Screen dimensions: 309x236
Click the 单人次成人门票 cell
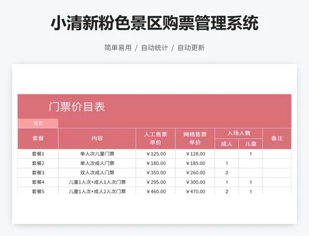[x=97, y=163]
